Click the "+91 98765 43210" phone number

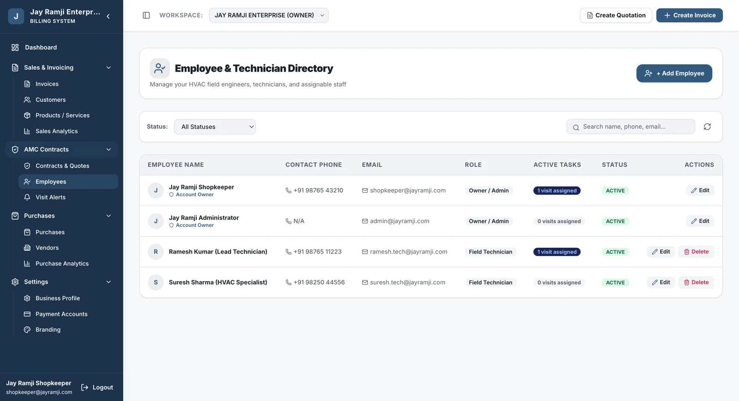[x=318, y=190]
